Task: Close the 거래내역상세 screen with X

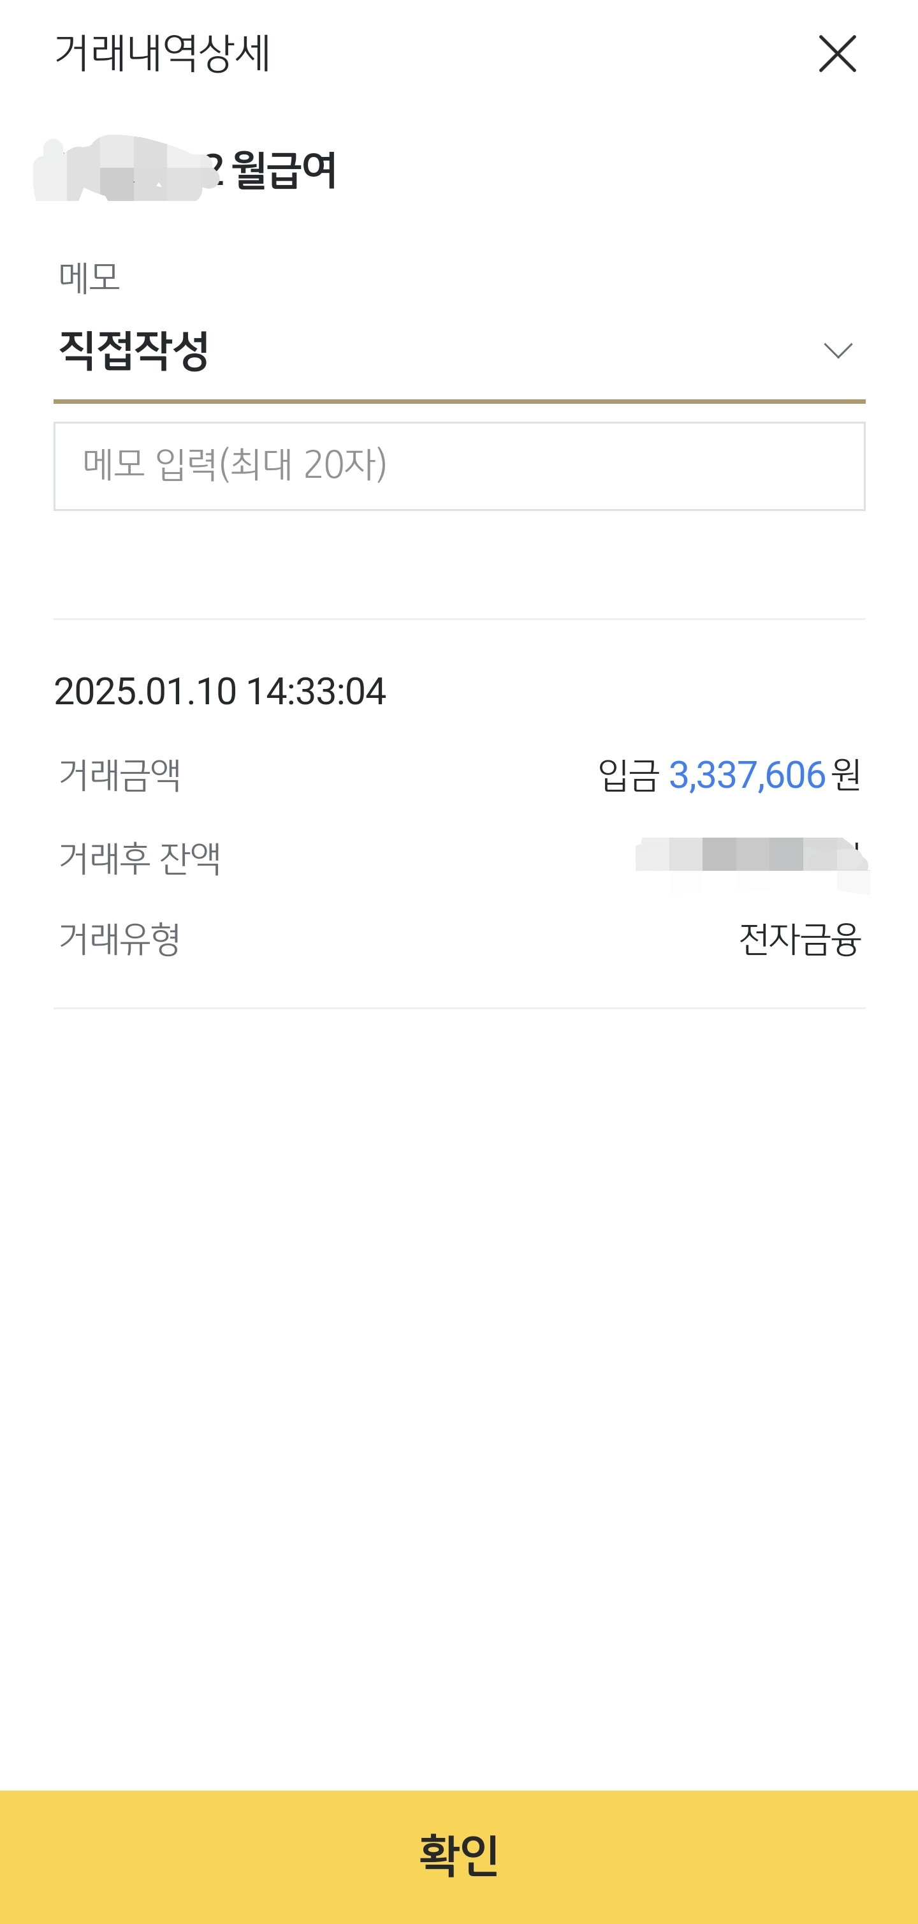Action: tap(836, 54)
